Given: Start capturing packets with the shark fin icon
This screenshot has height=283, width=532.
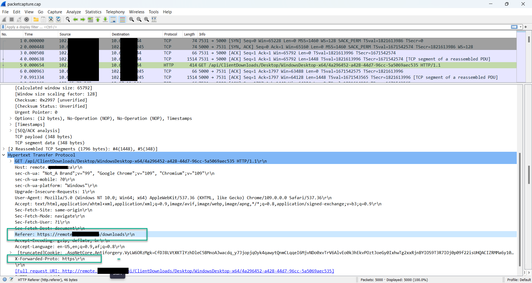Looking at the screenshot, I should tap(4, 19).
